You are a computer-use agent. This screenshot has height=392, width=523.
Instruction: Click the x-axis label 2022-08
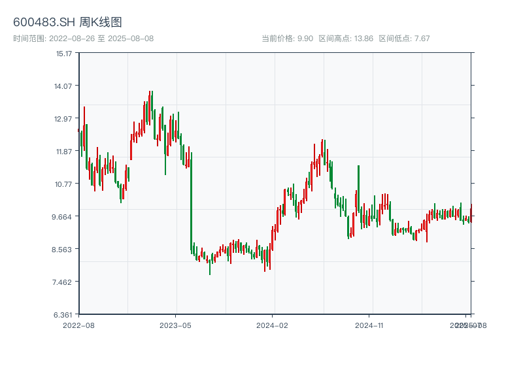click(x=78, y=325)
